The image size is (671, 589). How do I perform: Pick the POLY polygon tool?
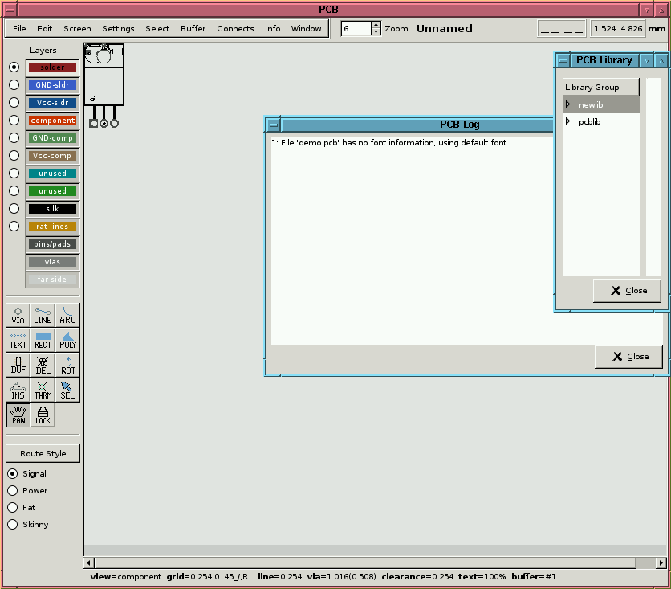[67, 340]
